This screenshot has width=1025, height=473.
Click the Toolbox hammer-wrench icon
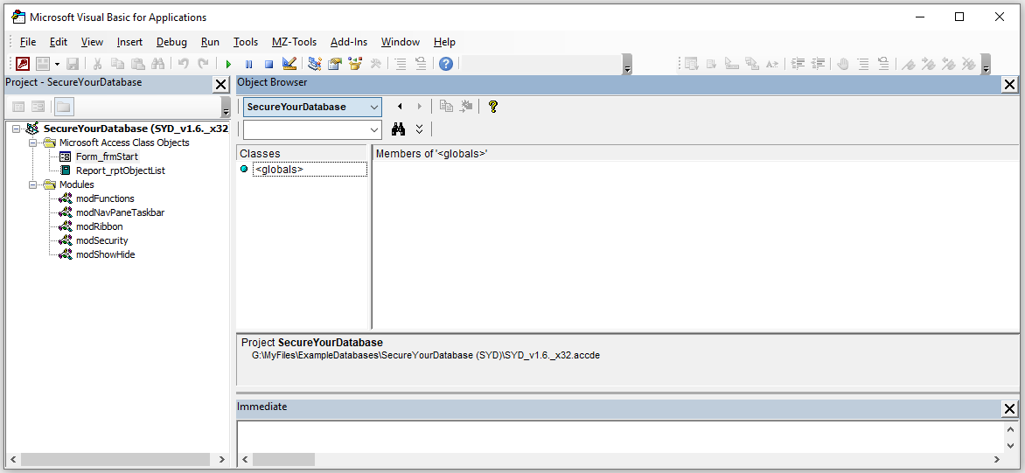point(375,63)
